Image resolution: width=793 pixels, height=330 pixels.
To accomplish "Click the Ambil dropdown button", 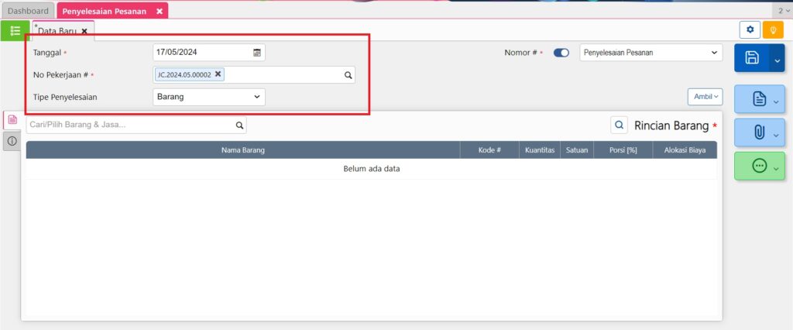I will point(705,97).
